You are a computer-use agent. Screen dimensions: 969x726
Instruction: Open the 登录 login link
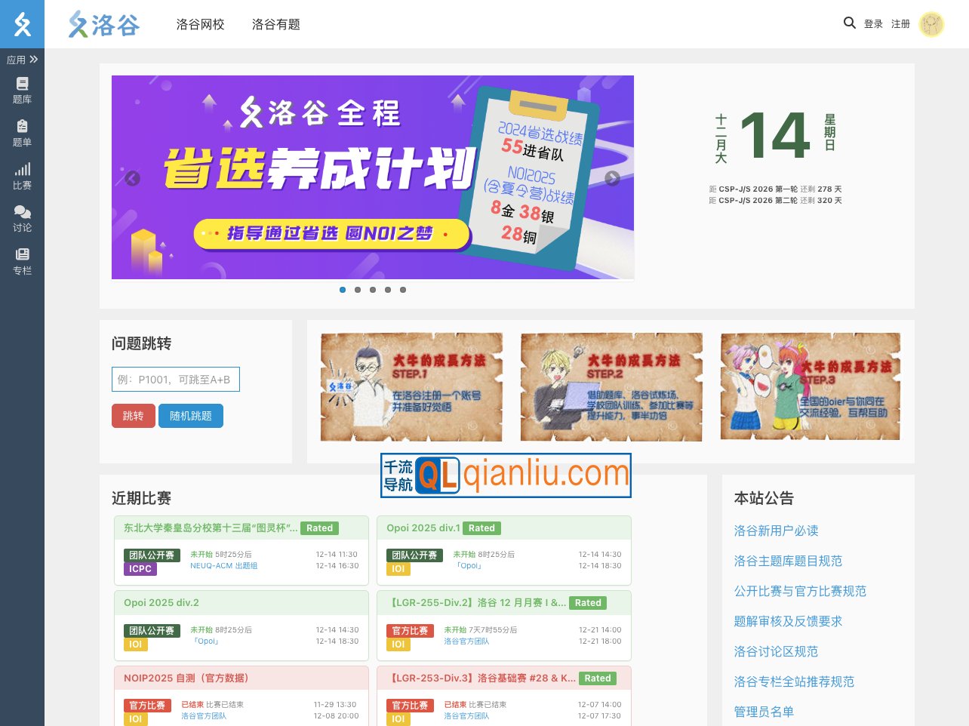pyautogui.click(x=873, y=23)
